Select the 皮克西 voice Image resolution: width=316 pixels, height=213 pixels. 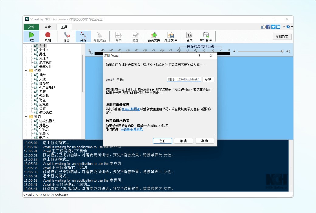44,104
